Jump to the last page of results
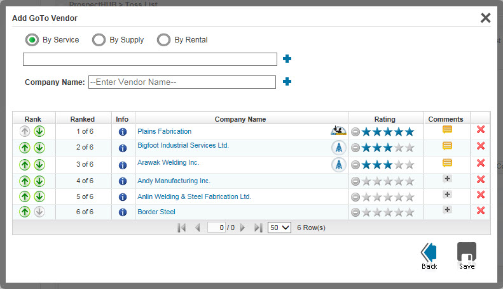Viewport: 503px width, 289px height. pyautogui.click(x=258, y=228)
